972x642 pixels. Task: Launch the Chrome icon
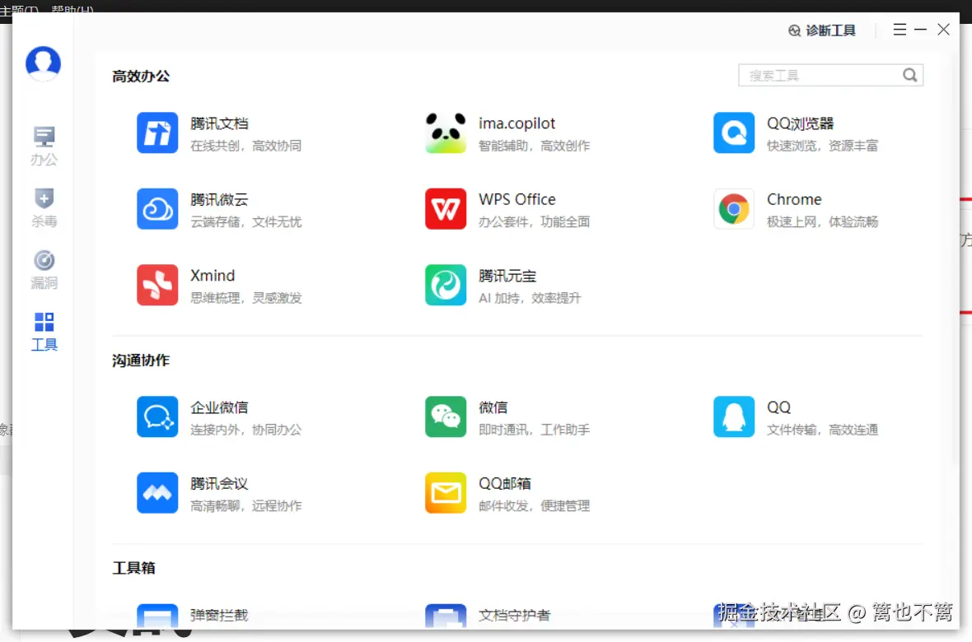click(734, 209)
